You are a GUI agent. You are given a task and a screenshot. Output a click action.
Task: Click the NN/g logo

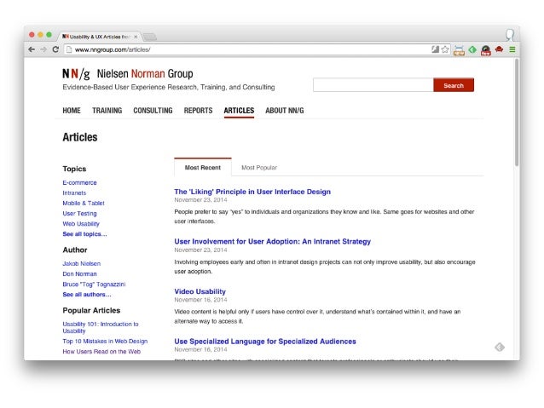(76, 74)
